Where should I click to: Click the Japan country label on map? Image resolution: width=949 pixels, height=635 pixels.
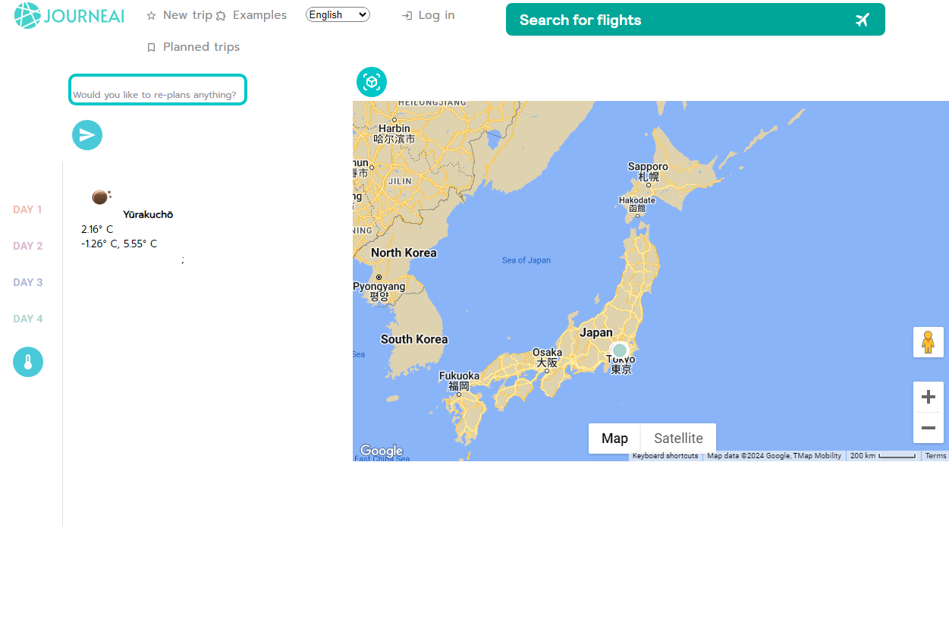tap(595, 332)
